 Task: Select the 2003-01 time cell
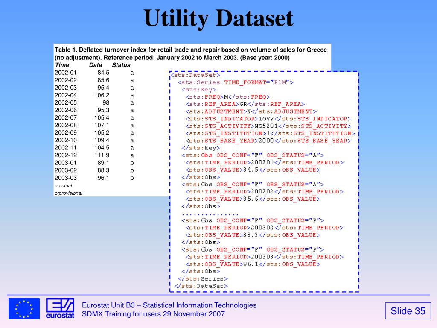[65, 163]
